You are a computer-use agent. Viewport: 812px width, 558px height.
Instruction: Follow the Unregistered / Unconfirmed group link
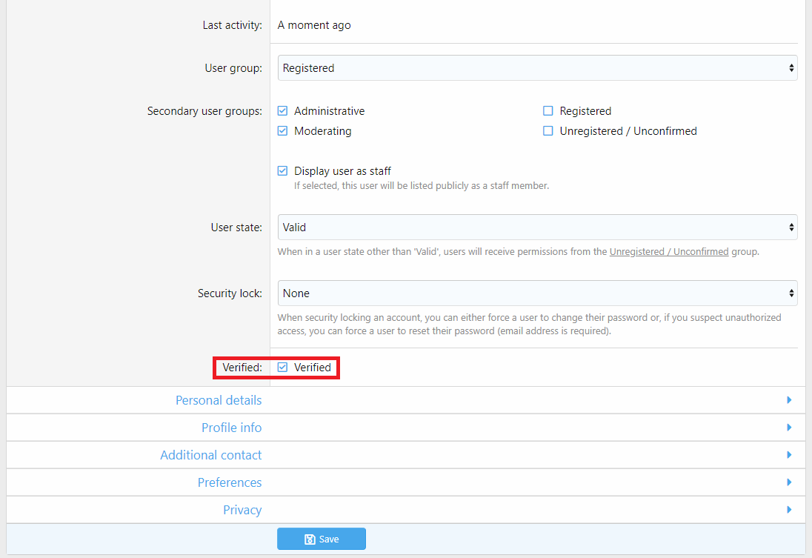click(668, 252)
